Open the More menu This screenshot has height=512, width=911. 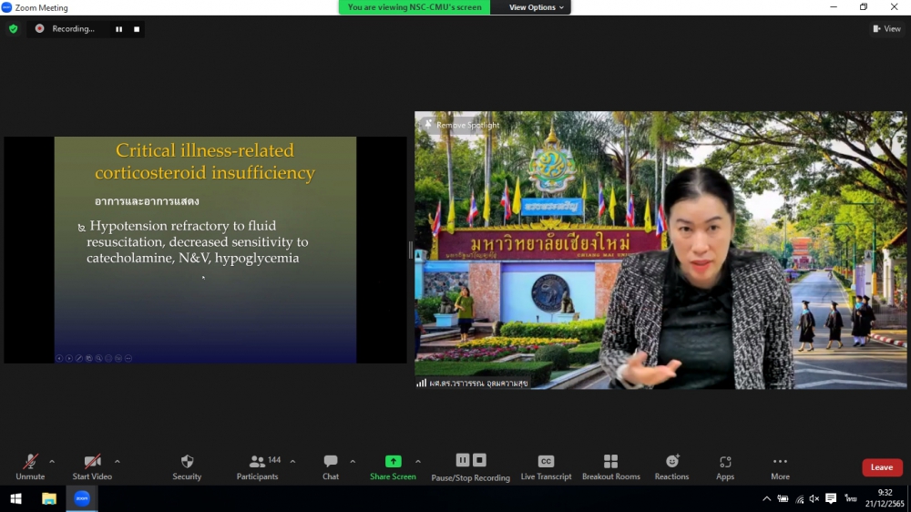(x=780, y=466)
